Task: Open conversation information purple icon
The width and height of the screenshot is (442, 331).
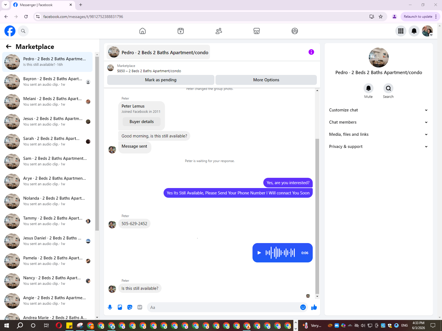Action: [x=311, y=52]
